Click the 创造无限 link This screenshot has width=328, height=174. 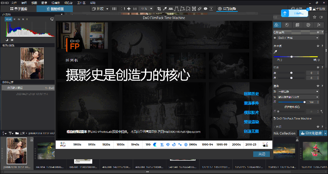(x=251, y=131)
